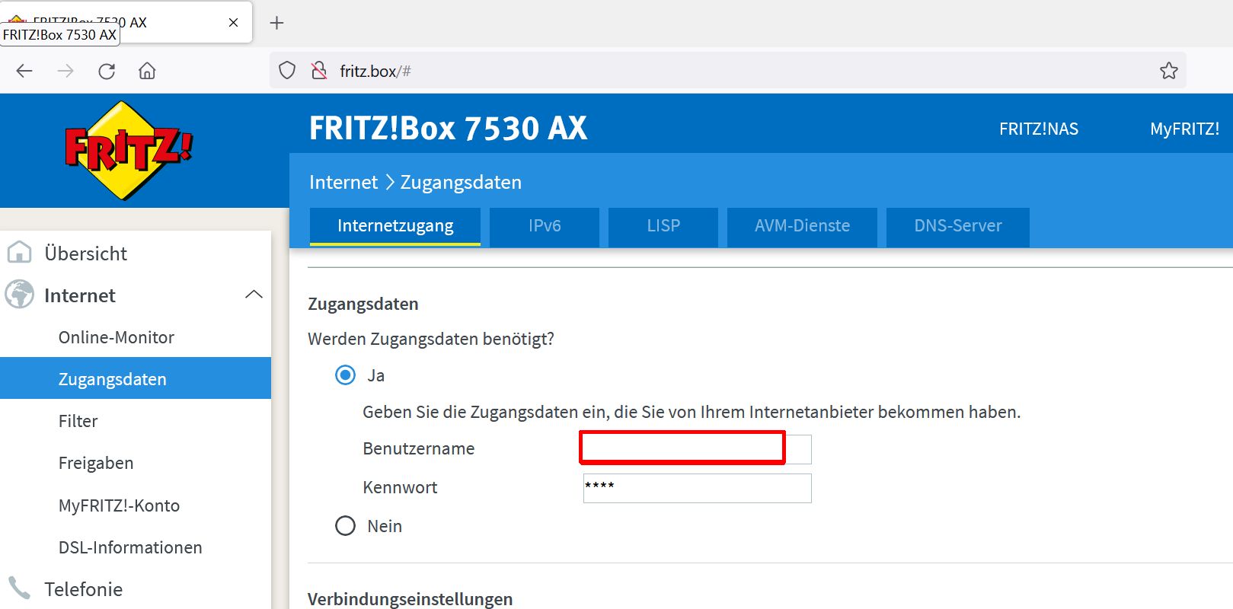Collapse the Internet menu chevron
This screenshot has height=609, width=1233.
(x=254, y=295)
